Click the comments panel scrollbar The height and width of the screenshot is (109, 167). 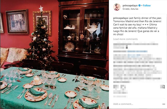tap(166, 48)
